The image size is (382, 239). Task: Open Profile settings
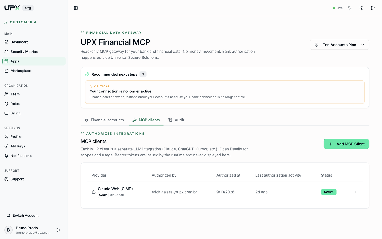pyautogui.click(x=34, y=136)
